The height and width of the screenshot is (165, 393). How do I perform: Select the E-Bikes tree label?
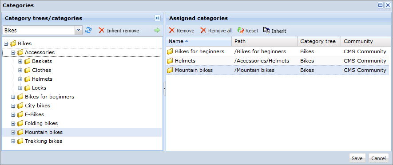(x=35, y=114)
